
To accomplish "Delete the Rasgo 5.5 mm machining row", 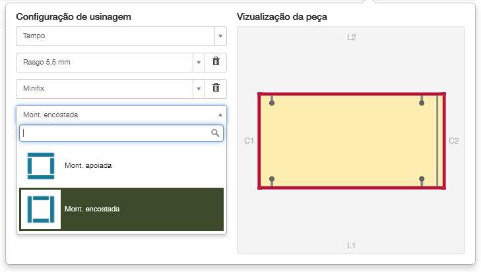I will (216, 63).
